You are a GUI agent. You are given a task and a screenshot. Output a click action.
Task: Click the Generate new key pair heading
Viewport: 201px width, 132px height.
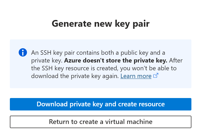pos(101,24)
